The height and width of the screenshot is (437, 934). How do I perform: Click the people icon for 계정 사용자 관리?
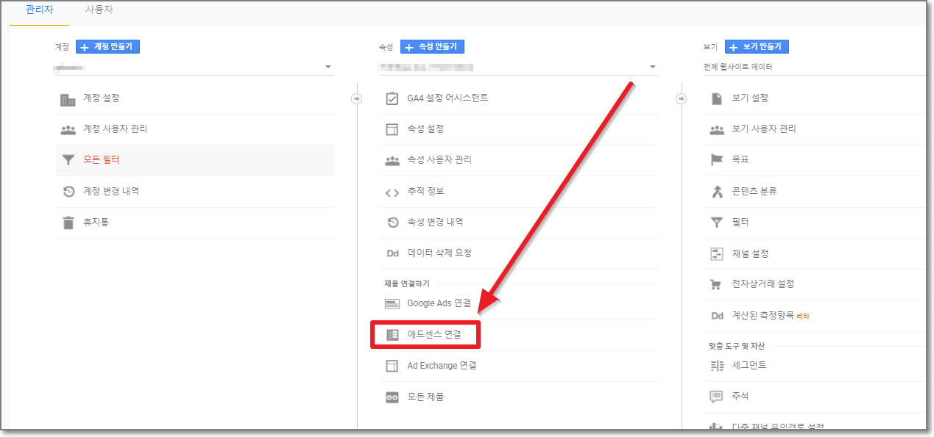pos(68,130)
